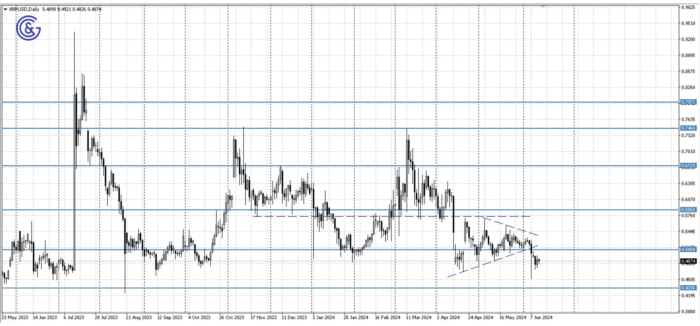
Task: Click the 0.3880 bottom price scale value
Action: [x=688, y=312]
